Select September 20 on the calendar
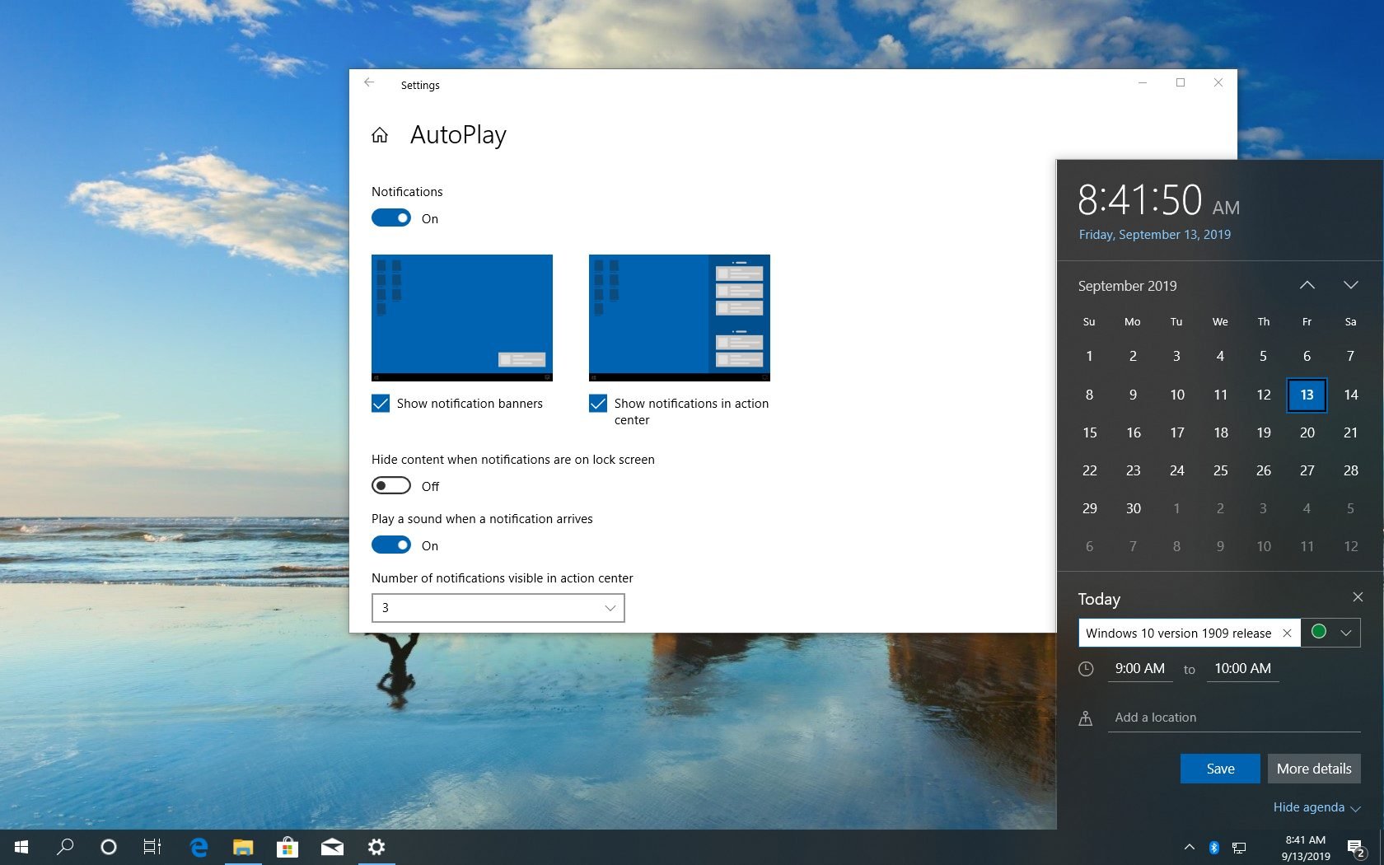 (x=1307, y=432)
